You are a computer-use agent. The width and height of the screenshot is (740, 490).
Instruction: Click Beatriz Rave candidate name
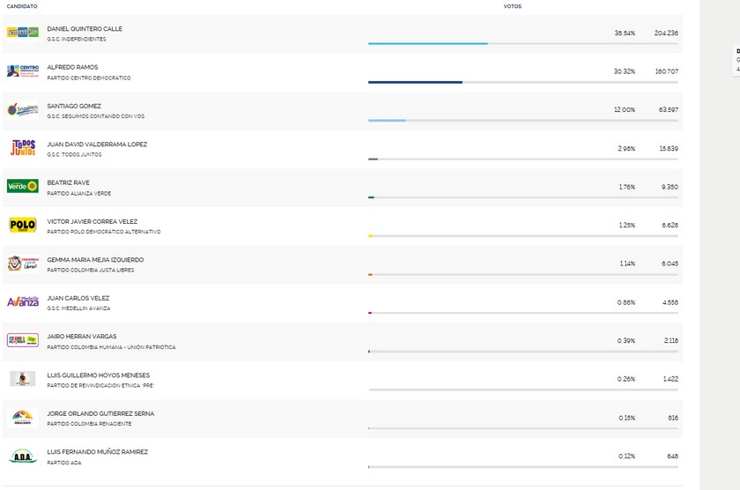pos(68,182)
